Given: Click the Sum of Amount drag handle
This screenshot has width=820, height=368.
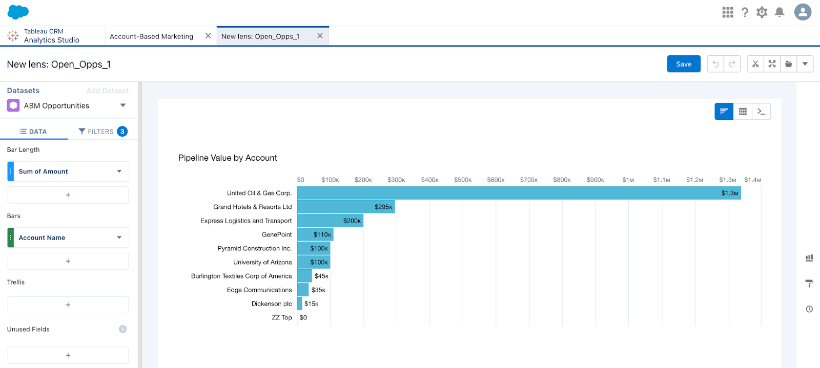Looking at the screenshot, I should click(11, 171).
